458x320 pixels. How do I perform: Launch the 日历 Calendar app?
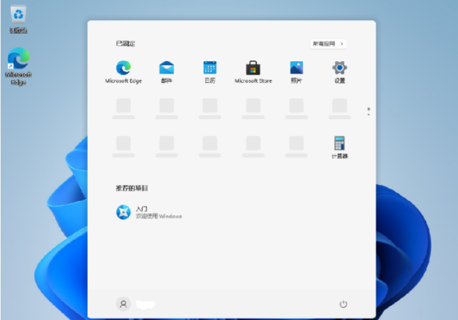pyautogui.click(x=210, y=72)
